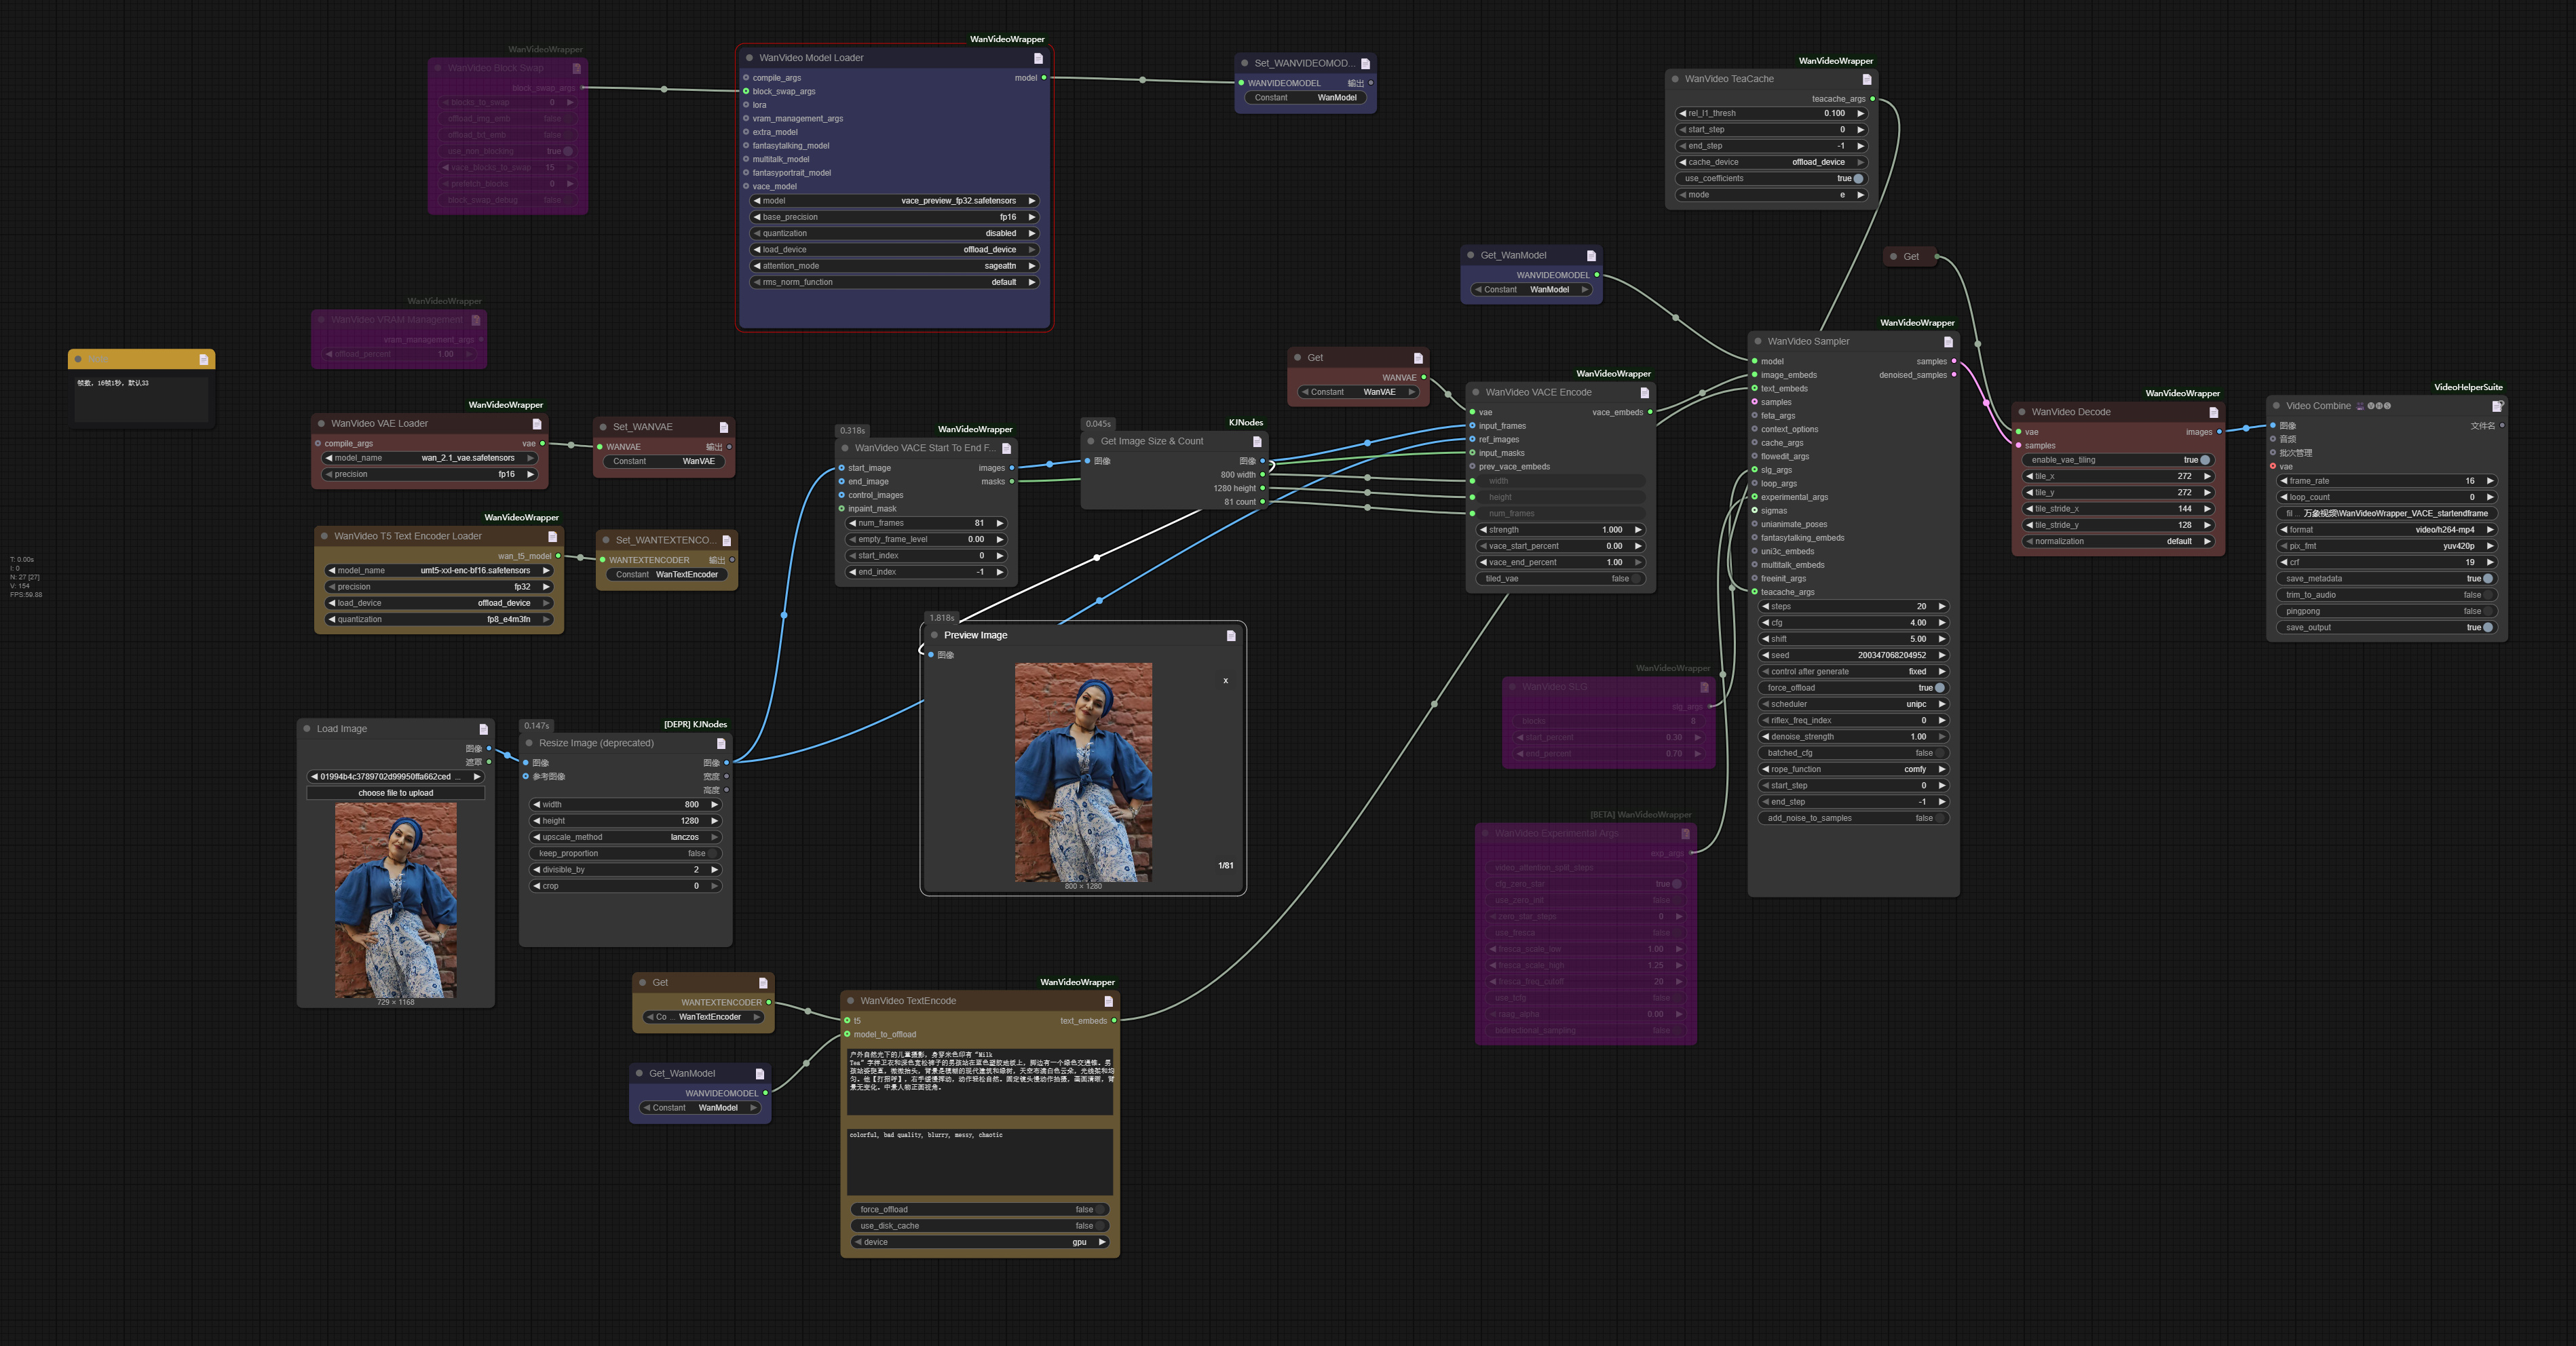Click the note icon on Preview Image node
2576x1346 pixels.
click(x=1230, y=635)
